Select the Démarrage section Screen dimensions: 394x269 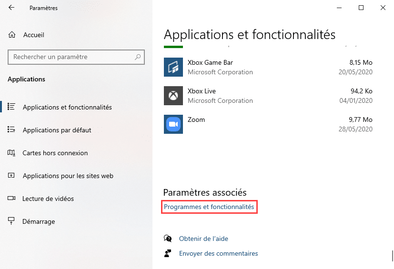pyautogui.click(x=39, y=221)
